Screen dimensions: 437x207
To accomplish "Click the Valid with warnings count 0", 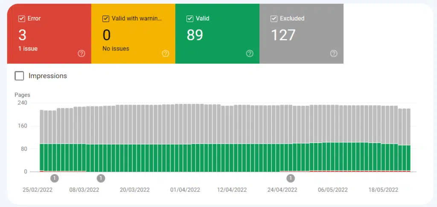I will click(x=107, y=34).
